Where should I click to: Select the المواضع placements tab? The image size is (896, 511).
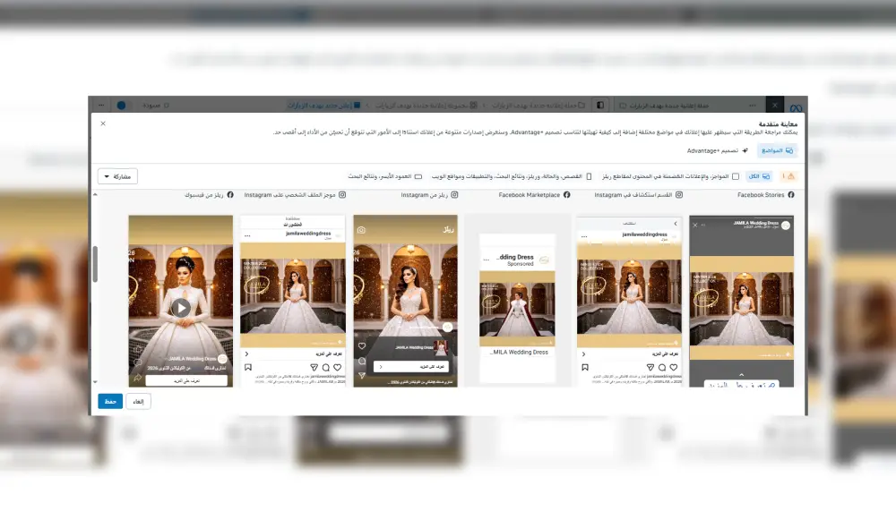[x=777, y=150]
